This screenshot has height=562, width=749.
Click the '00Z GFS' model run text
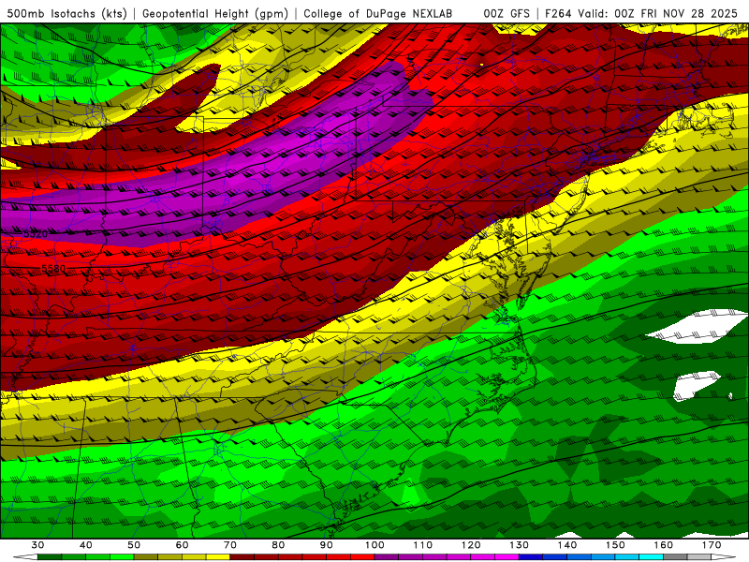(x=507, y=13)
